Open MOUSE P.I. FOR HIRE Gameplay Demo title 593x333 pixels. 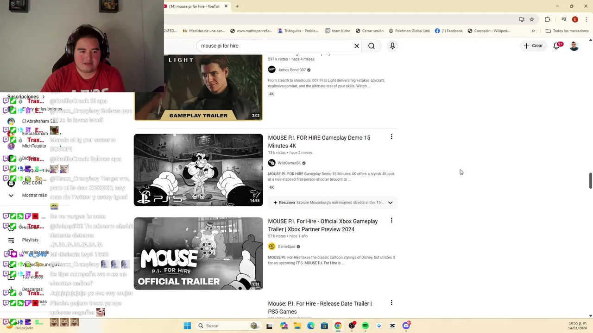319,142
